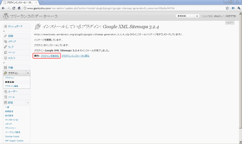Click the ログアウト link
The image size is (242, 144).
pos(231,16)
